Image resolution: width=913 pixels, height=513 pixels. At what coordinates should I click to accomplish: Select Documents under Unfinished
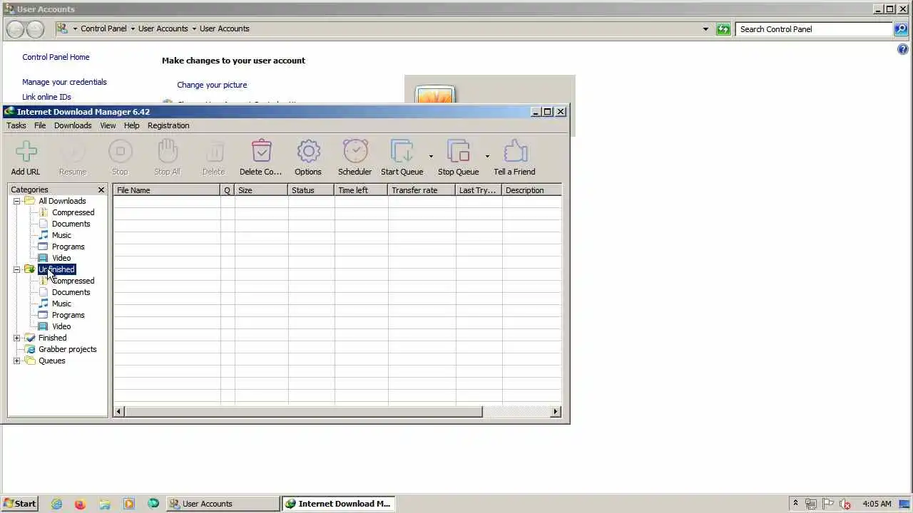point(71,292)
